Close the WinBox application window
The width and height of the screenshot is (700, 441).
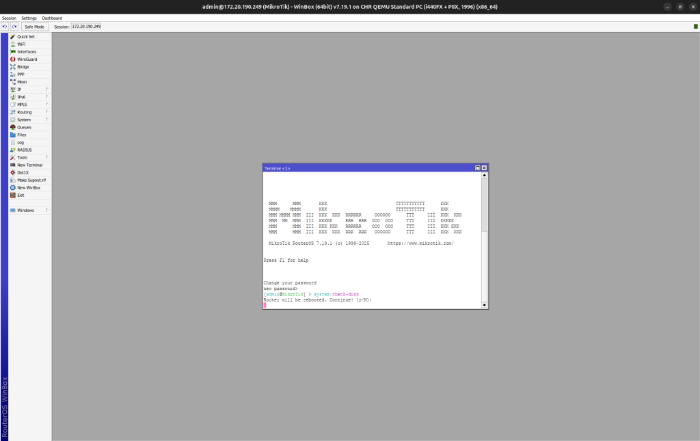(693, 7)
